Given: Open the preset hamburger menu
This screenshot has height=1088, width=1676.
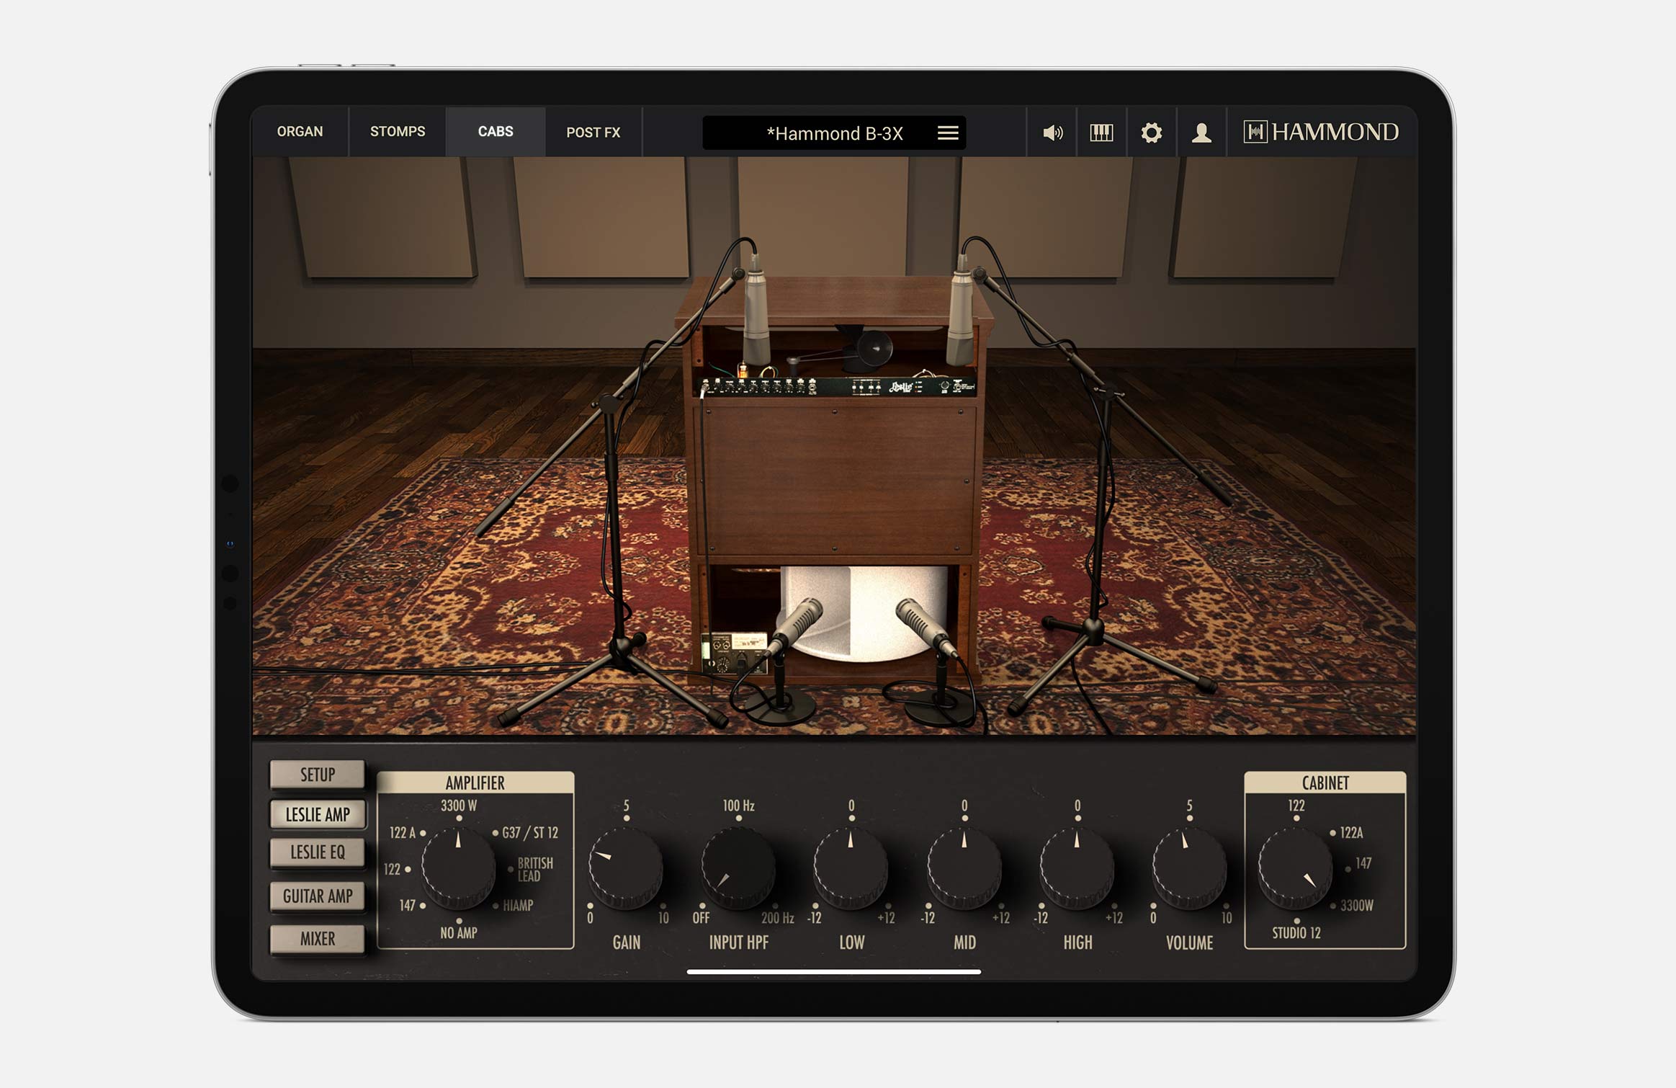Looking at the screenshot, I should tap(948, 133).
